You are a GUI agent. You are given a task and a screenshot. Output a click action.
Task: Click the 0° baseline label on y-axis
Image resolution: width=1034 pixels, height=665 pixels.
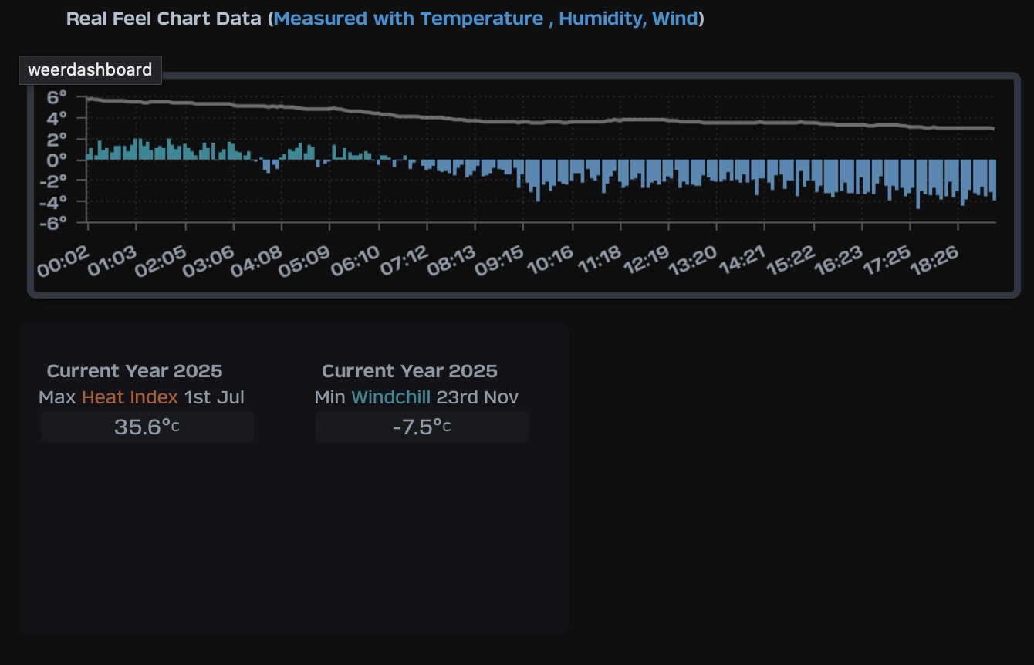pyautogui.click(x=57, y=160)
